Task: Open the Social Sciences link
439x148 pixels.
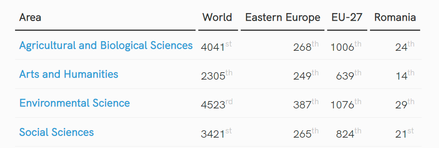Action: point(56,132)
